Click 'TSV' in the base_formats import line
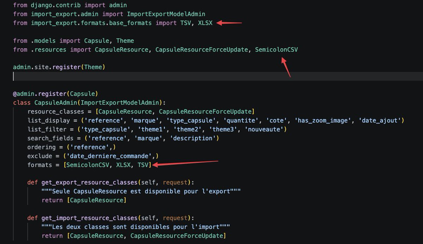The width and height of the screenshot is (423, 244). pyautogui.click(x=185, y=23)
